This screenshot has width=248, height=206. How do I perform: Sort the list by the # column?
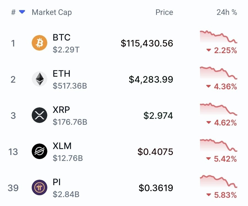coord(14,12)
